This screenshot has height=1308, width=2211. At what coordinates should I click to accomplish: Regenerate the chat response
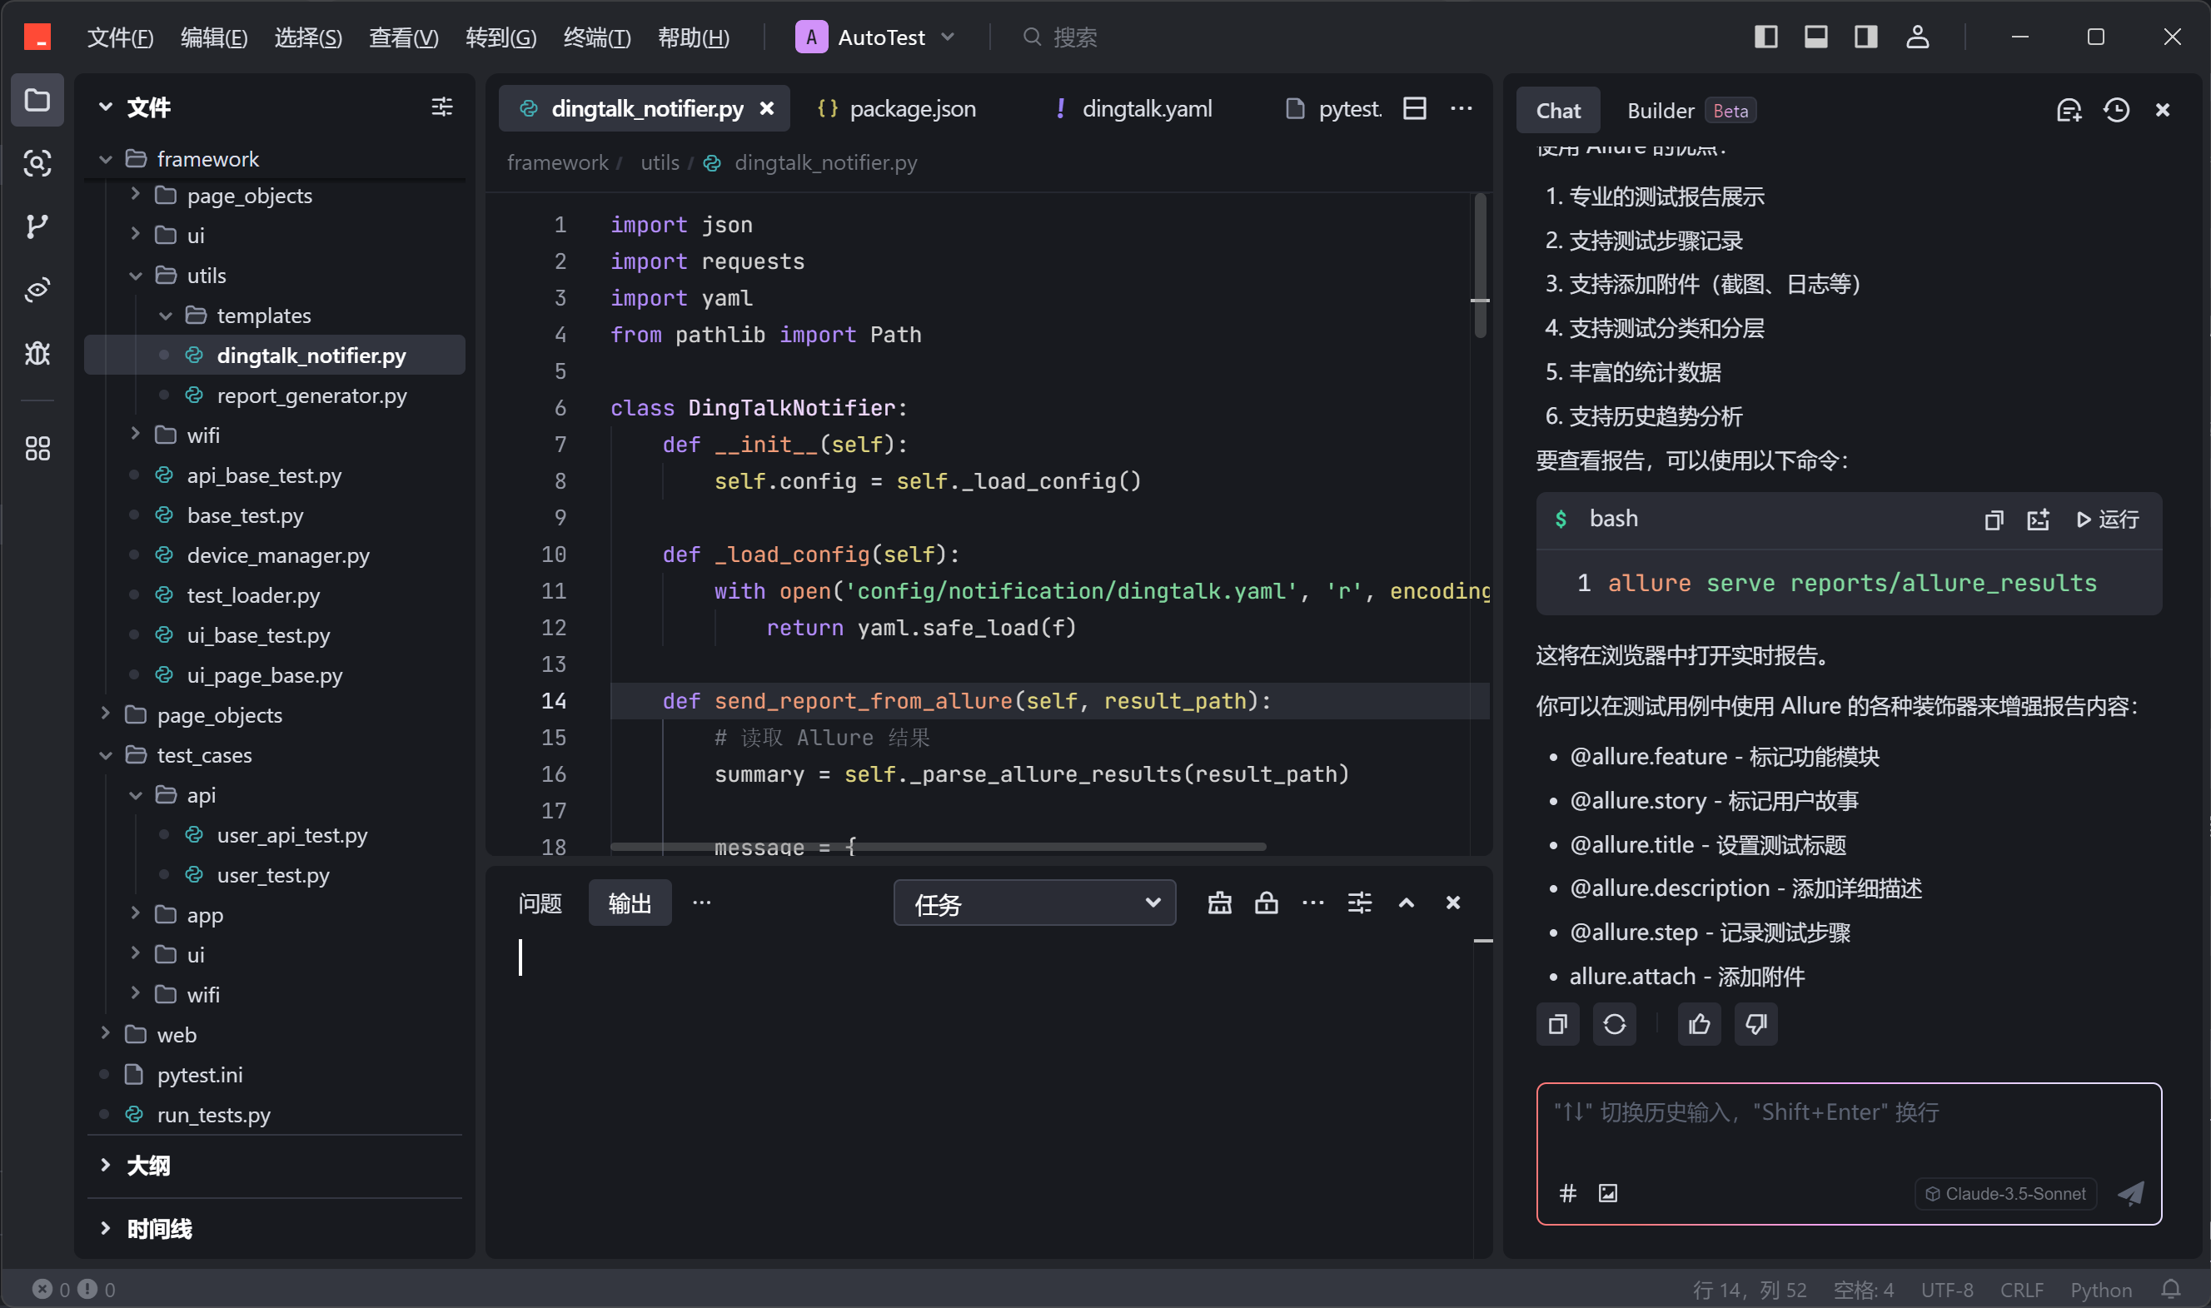[x=1614, y=1024]
